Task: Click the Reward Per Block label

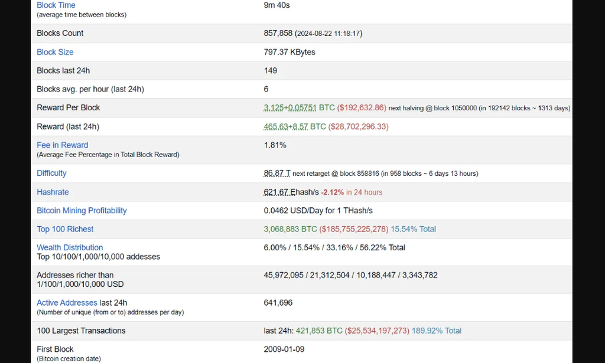Action: click(x=69, y=107)
